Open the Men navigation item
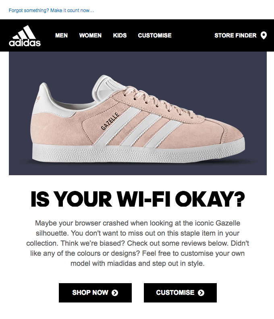274x319 pixels. (61, 35)
